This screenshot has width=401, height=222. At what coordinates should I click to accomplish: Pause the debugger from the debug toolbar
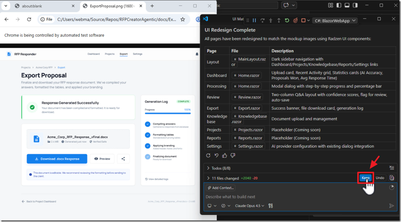coord(254,20)
